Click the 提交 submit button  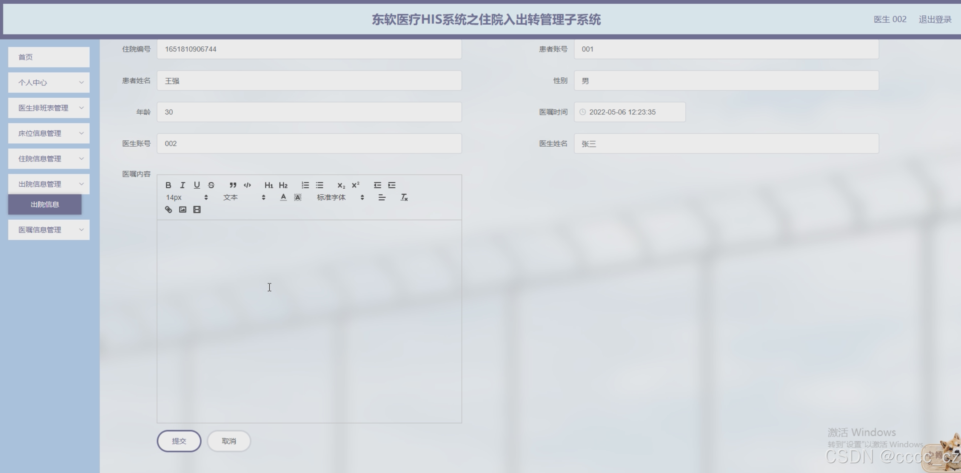[179, 441]
